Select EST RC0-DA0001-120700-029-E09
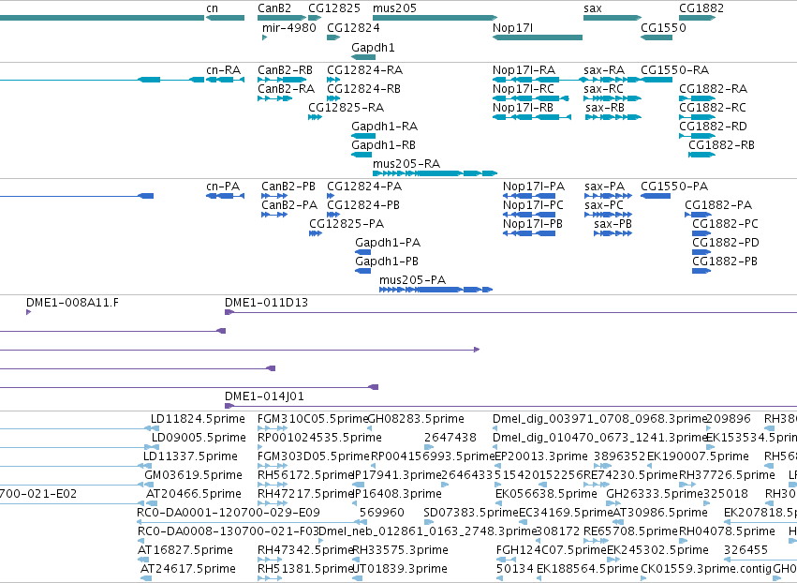The height and width of the screenshot is (583, 797). click(229, 513)
